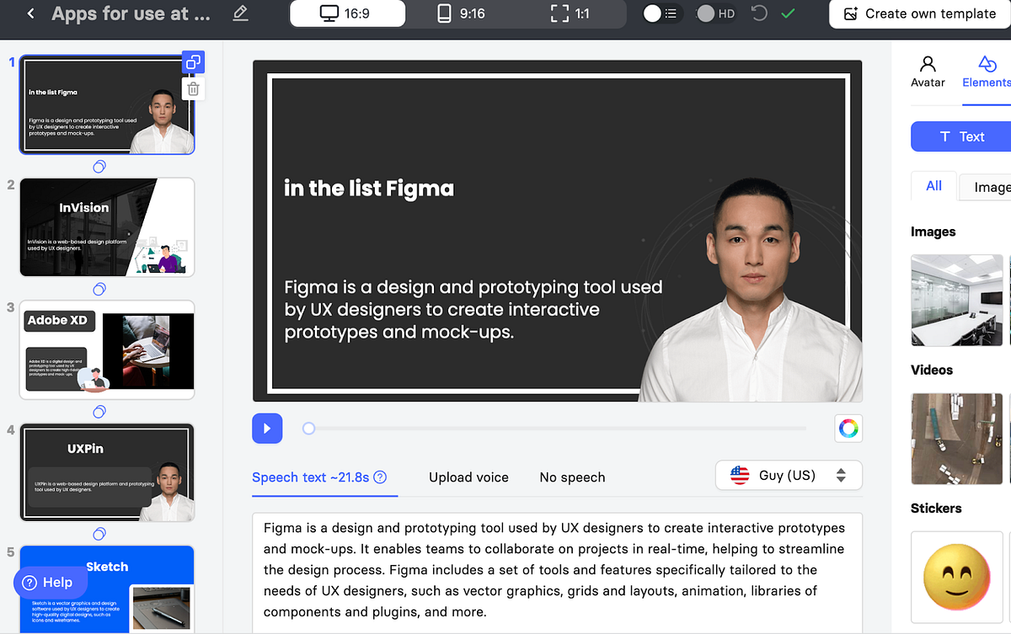This screenshot has height=634, width=1011.
Task: Play the slide preview
Action: coord(267,429)
